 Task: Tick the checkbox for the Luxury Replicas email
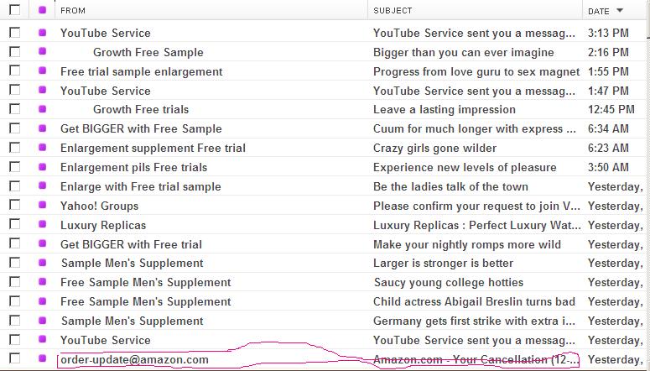coord(14,225)
